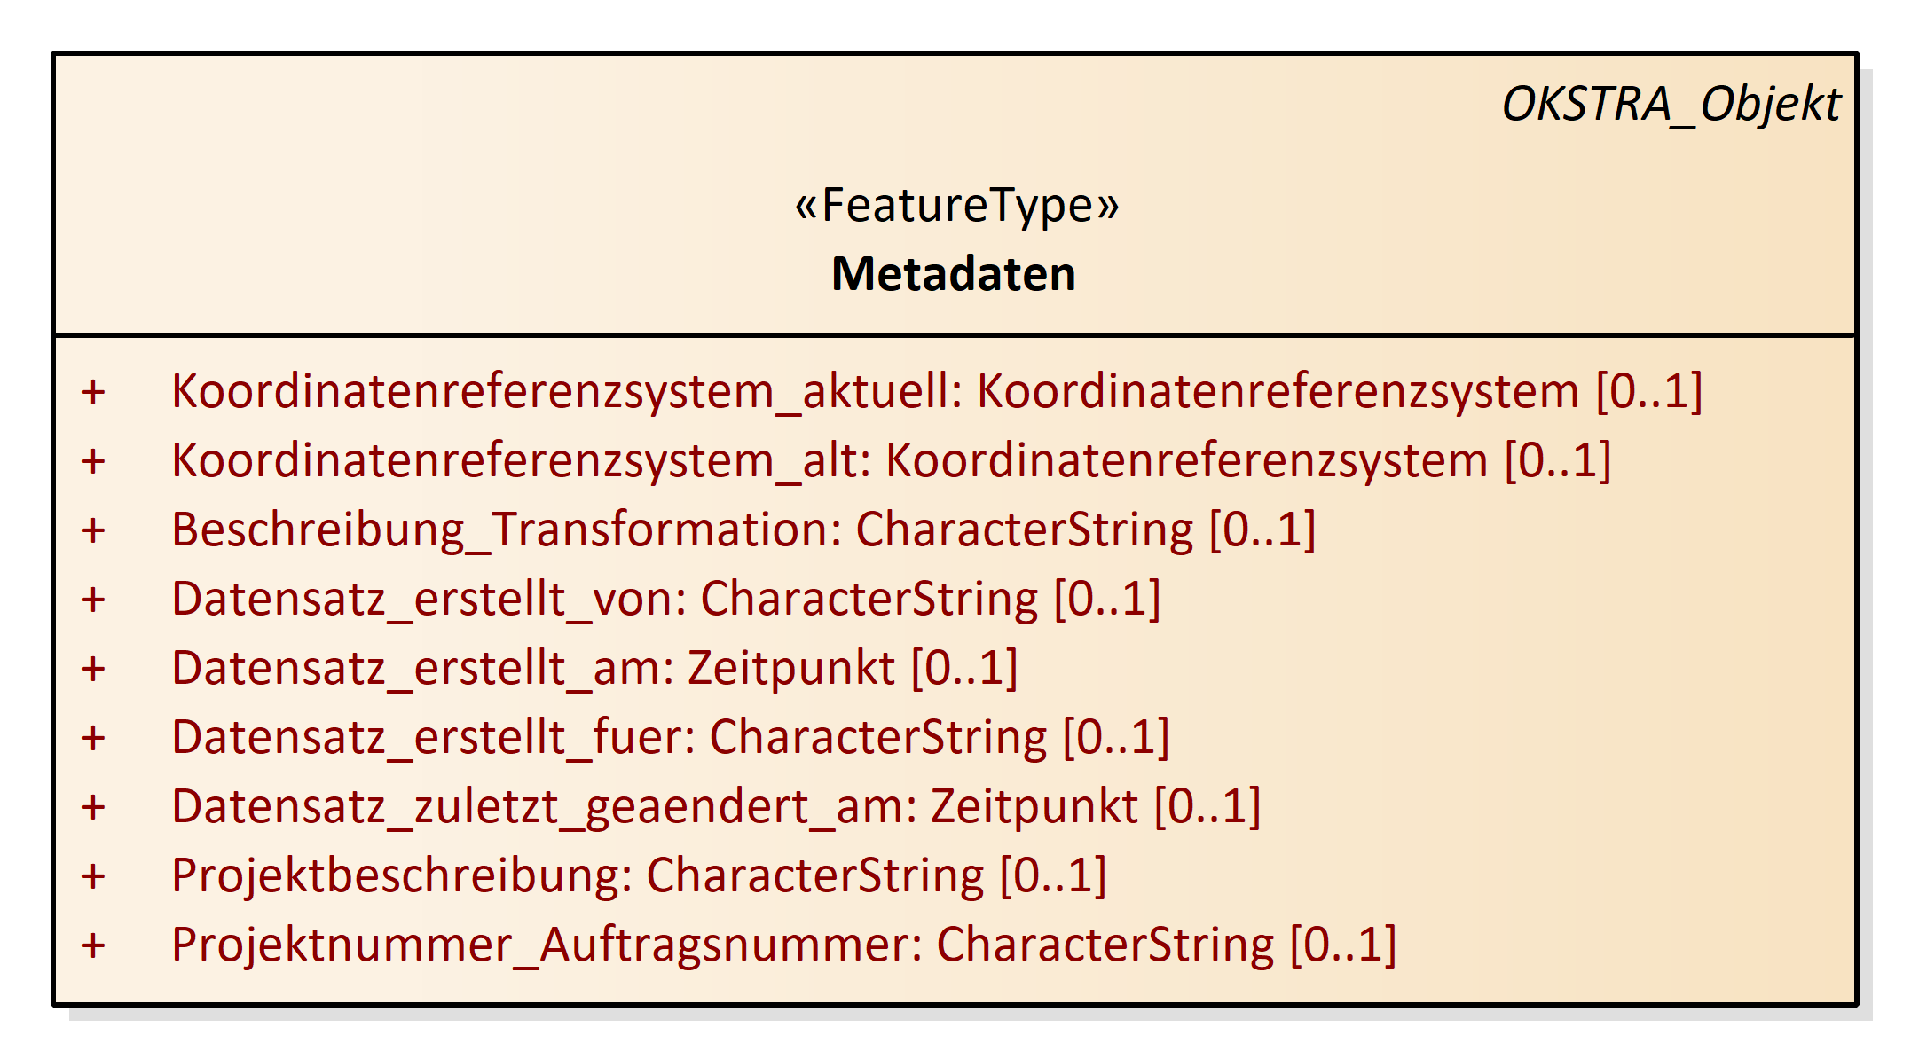
Task: Click the Projektbeschreibung attribute text
Action: pos(639,876)
